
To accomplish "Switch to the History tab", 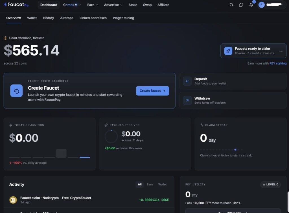I will (x=48, y=18).
